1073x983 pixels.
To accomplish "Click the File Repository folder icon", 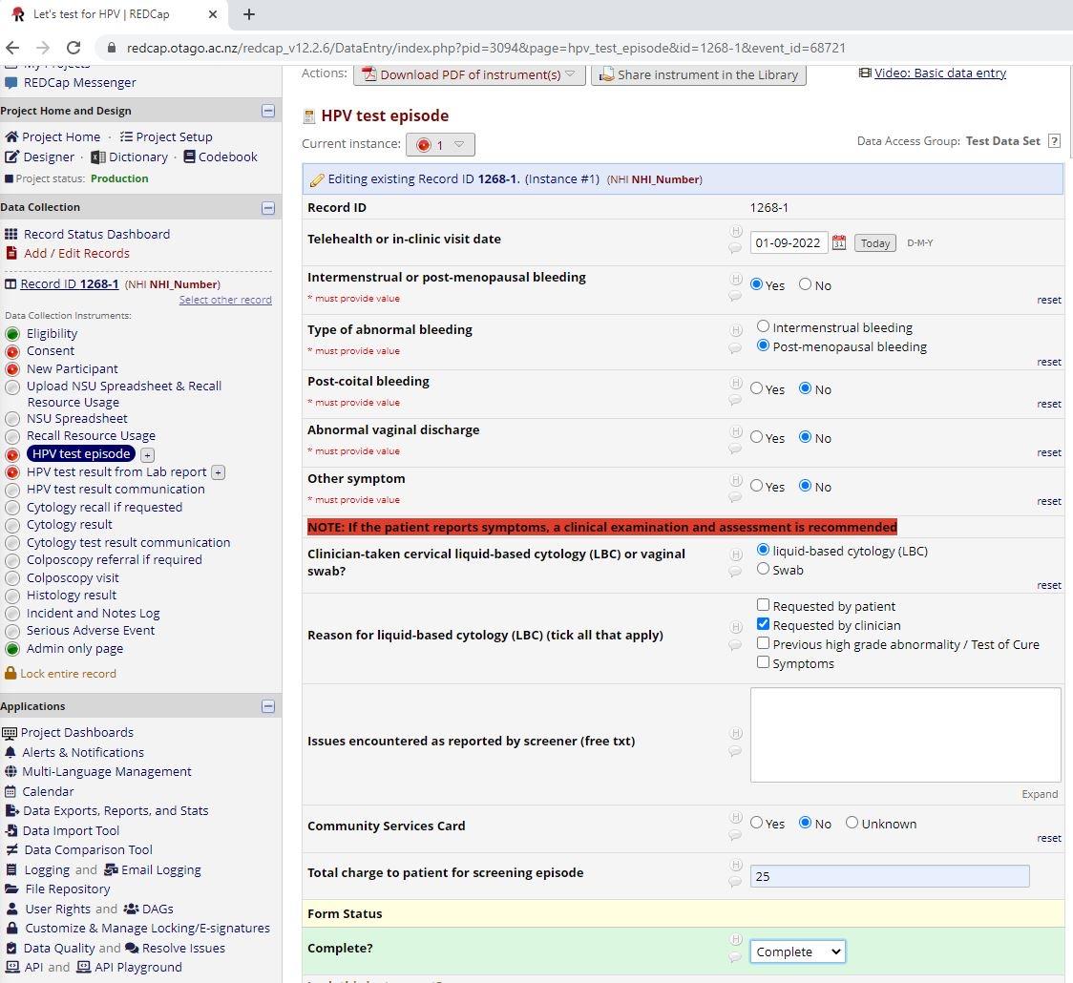I will [11, 889].
